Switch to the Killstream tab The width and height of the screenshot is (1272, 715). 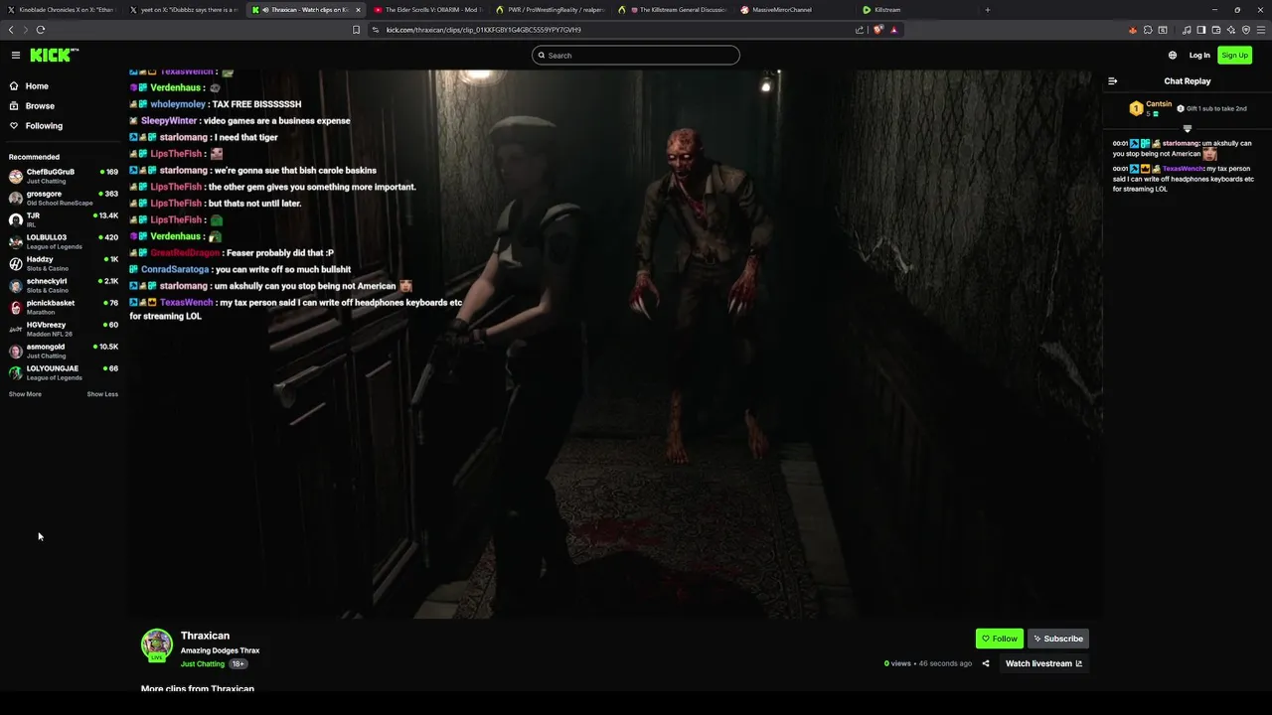916,10
